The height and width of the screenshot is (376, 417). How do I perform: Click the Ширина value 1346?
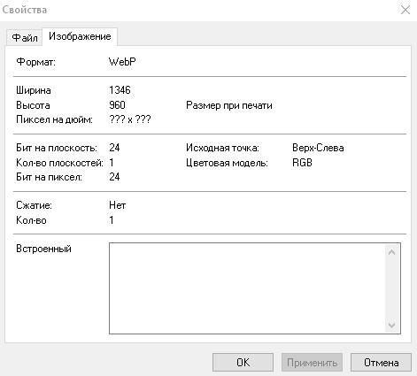click(x=120, y=90)
